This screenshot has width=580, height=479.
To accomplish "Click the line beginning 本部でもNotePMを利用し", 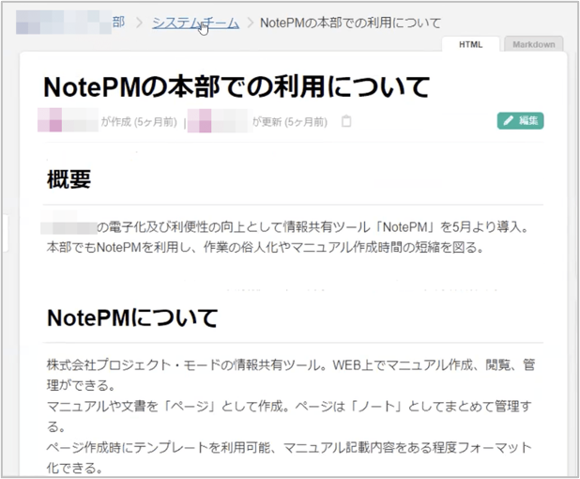I will (x=266, y=247).
